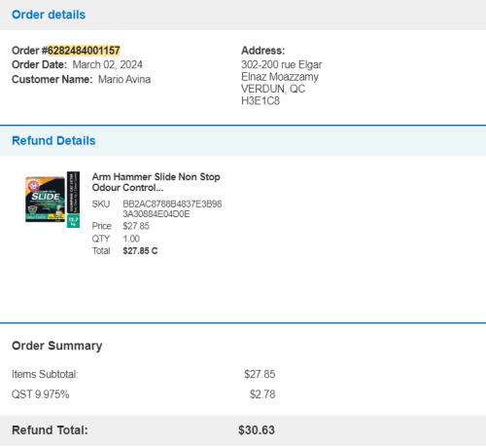This screenshot has width=486, height=447.
Task: Select the Refund Details heading
Action: (53, 140)
